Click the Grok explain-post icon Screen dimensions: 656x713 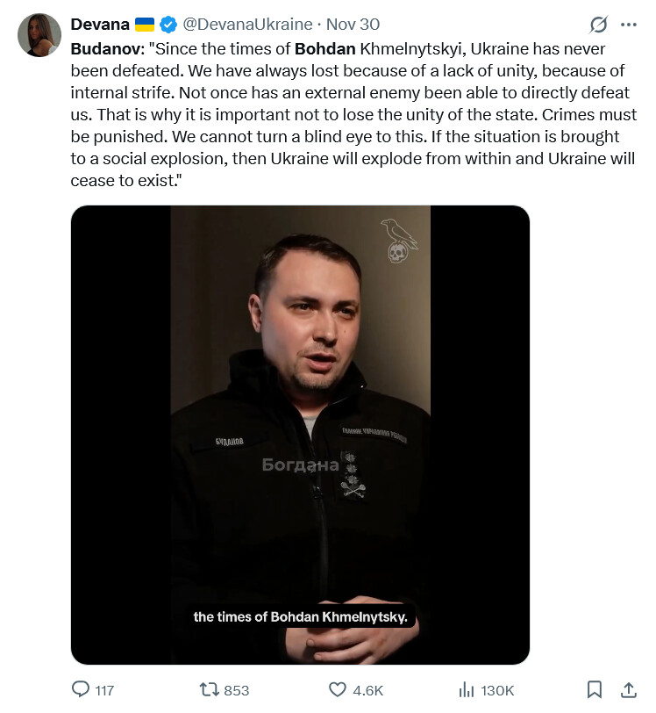click(598, 25)
